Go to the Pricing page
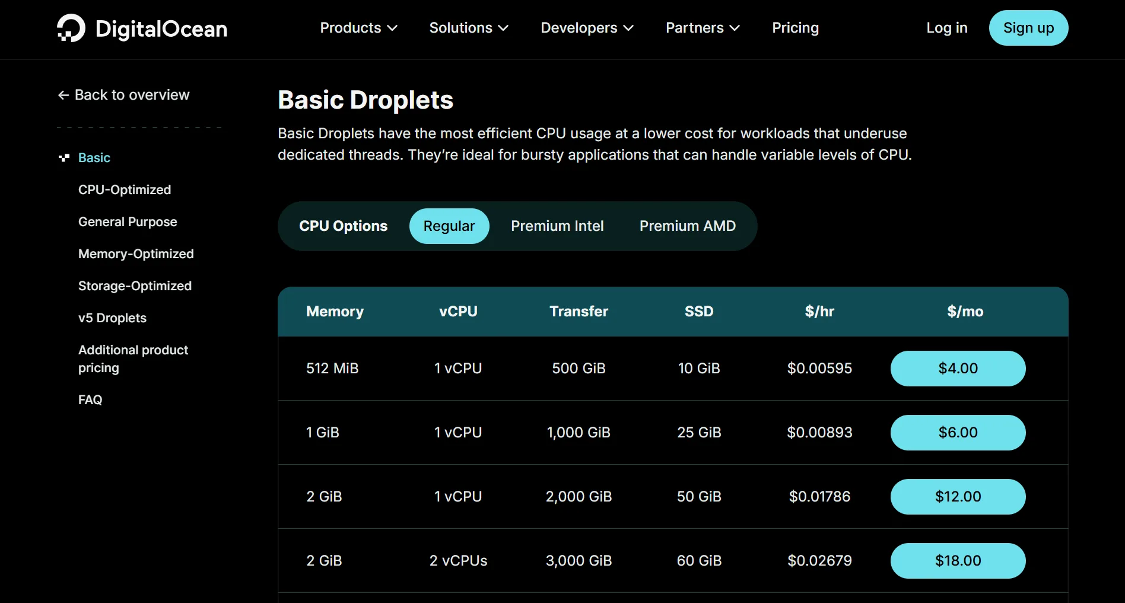Screen dimensions: 1125x603 (795, 28)
